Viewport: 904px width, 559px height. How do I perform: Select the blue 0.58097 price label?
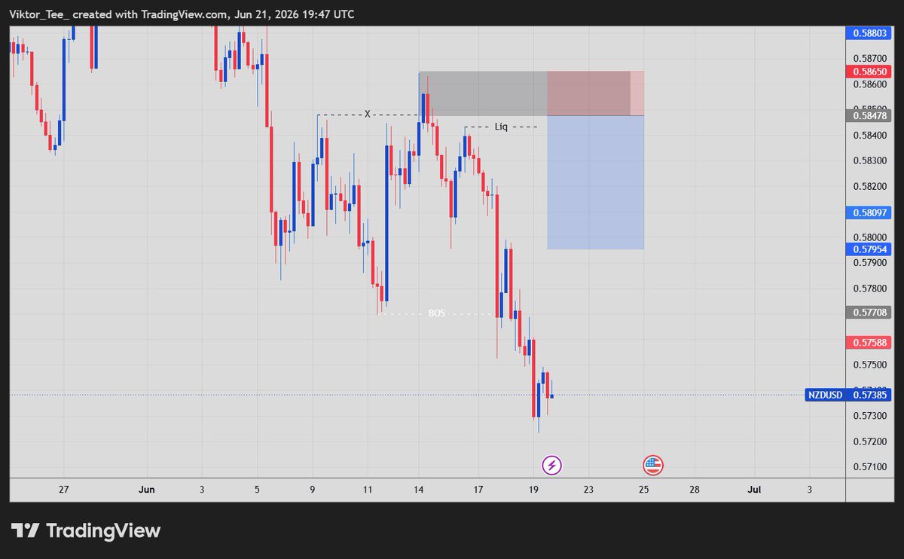(x=870, y=212)
